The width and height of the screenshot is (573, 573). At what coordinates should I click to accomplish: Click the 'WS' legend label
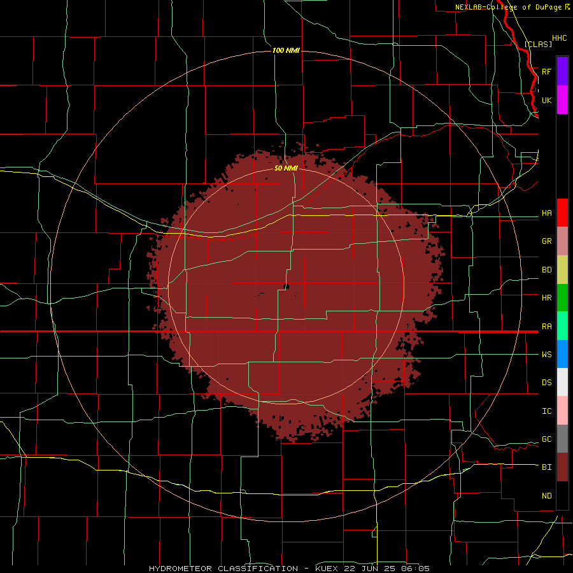546,355
